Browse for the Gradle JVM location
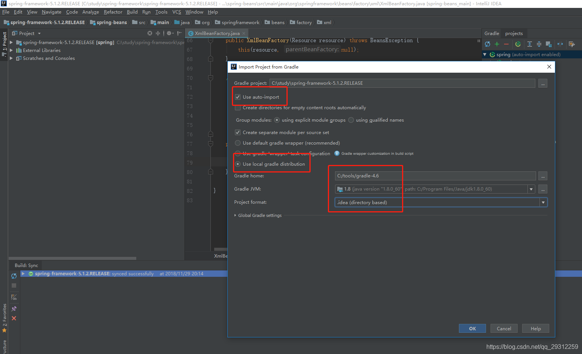The width and height of the screenshot is (582, 354). [543, 189]
